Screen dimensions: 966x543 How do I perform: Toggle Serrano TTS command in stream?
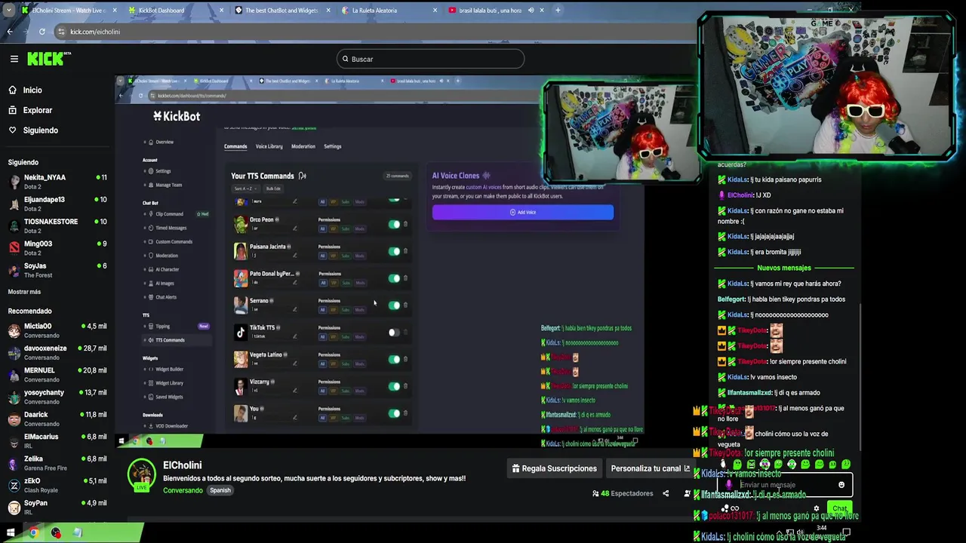(x=394, y=305)
